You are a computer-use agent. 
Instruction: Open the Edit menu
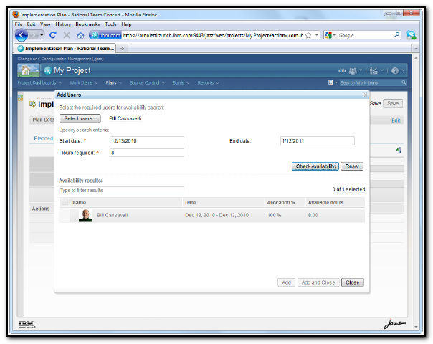tap(31, 24)
